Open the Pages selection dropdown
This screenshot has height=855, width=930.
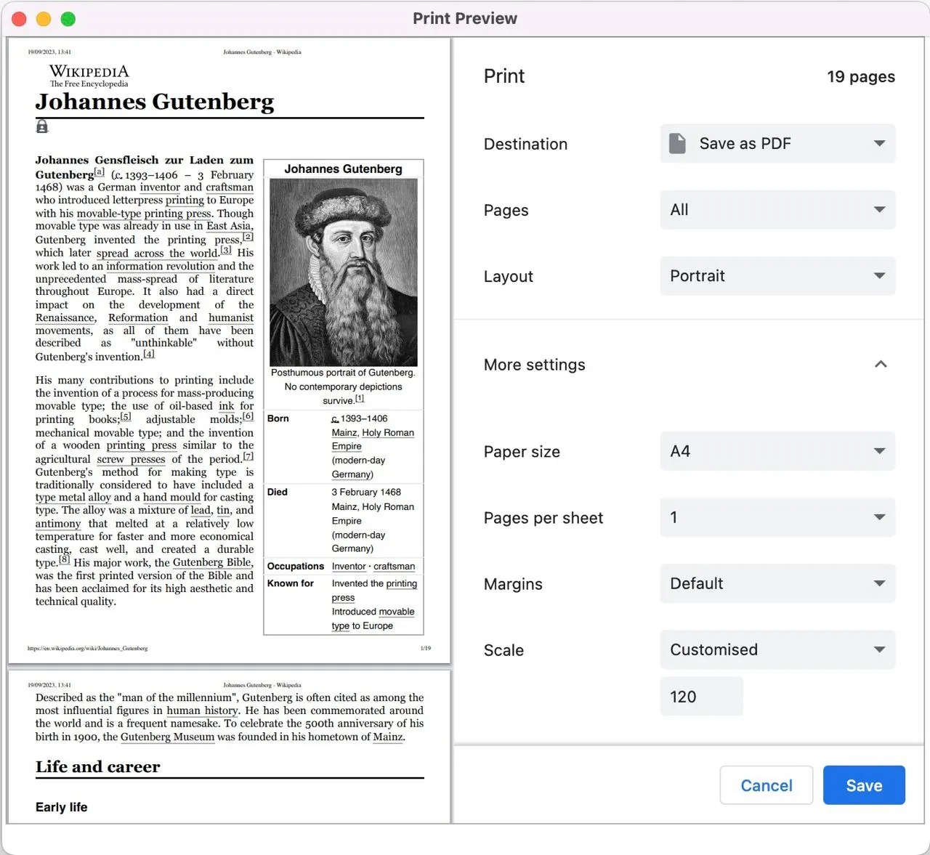tap(777, 209)
